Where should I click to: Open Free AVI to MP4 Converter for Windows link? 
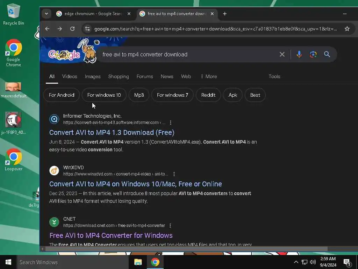click(111, 235)
